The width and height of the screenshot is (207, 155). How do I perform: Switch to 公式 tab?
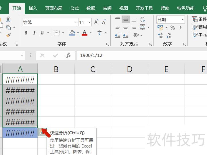[74, 8]
